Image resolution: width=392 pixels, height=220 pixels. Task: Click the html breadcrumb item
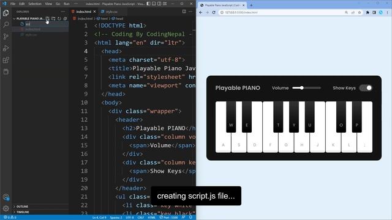tap(104, 18)
